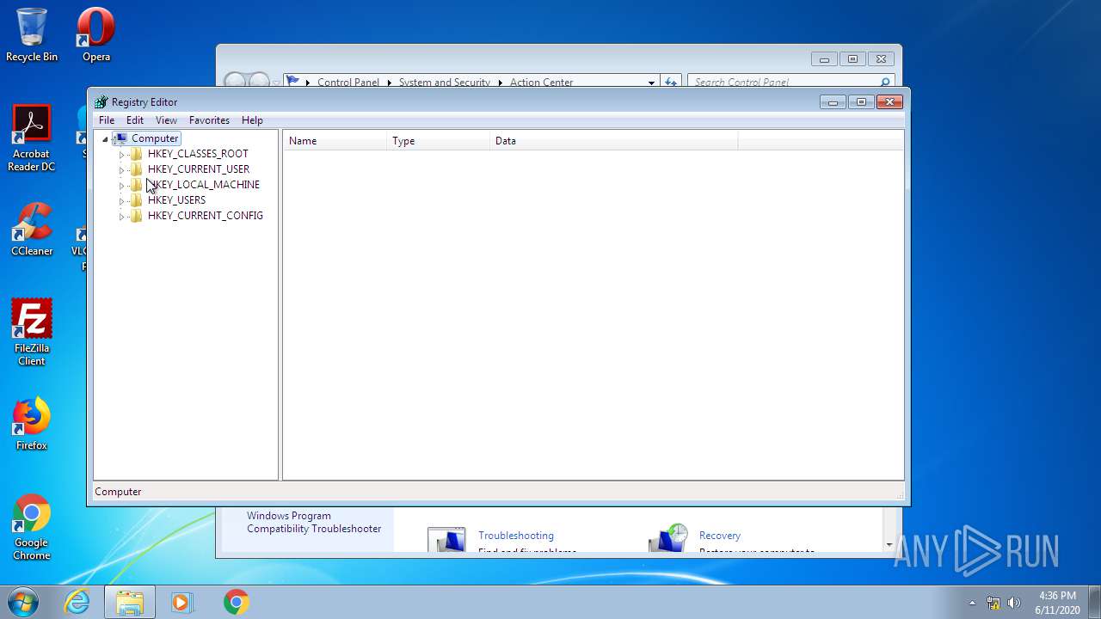The height and width of the screenshot is (619, 1101).
Task: Collapse the Computer root node
Action: pos(106,138)
